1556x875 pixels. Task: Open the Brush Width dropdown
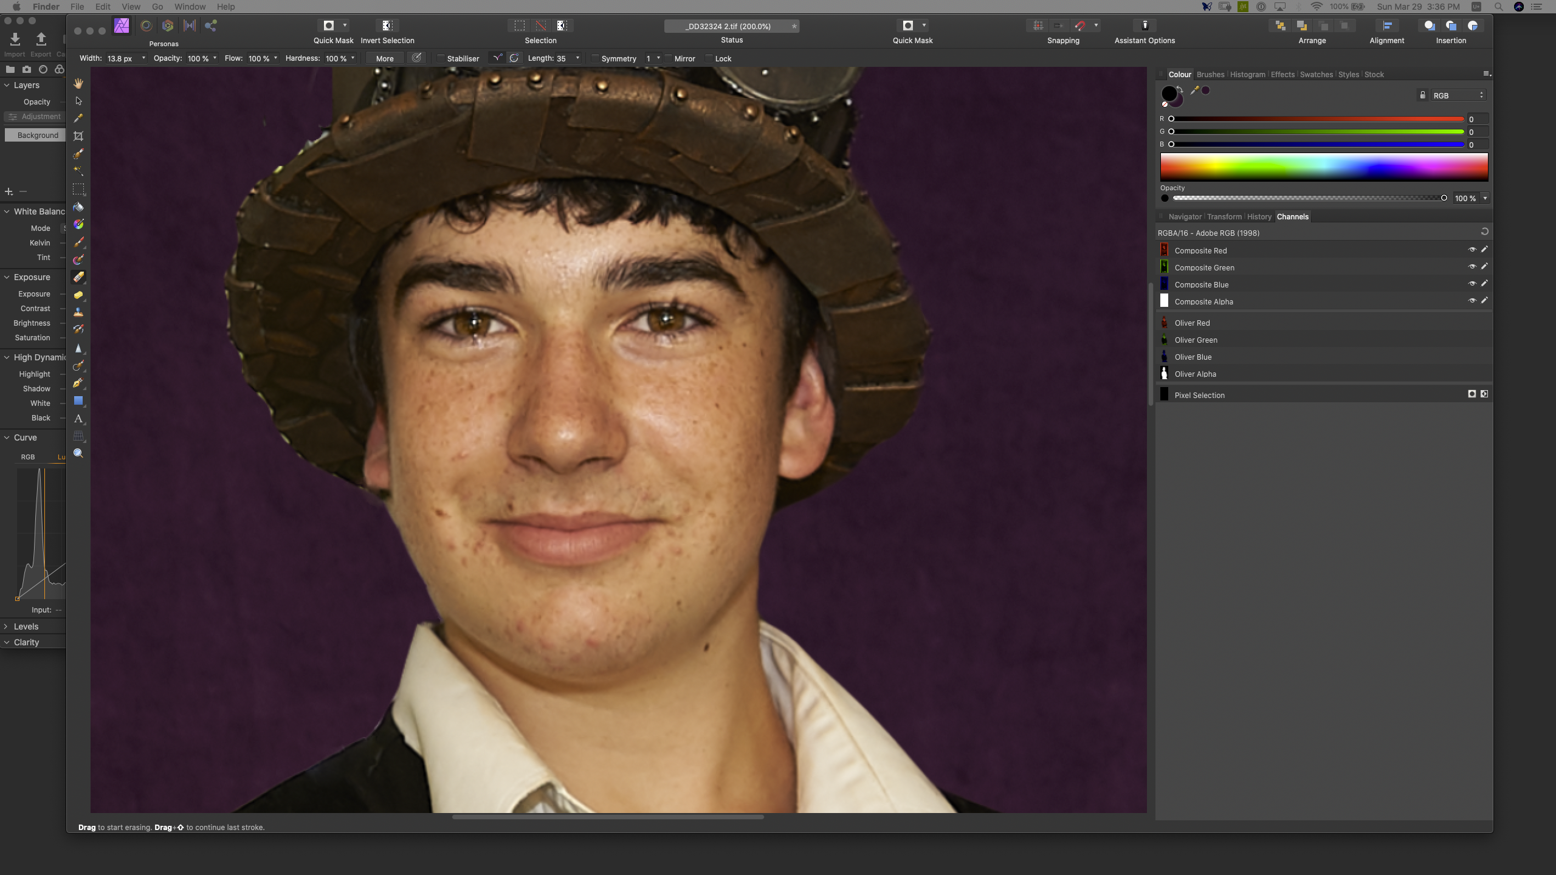point(143,58)
